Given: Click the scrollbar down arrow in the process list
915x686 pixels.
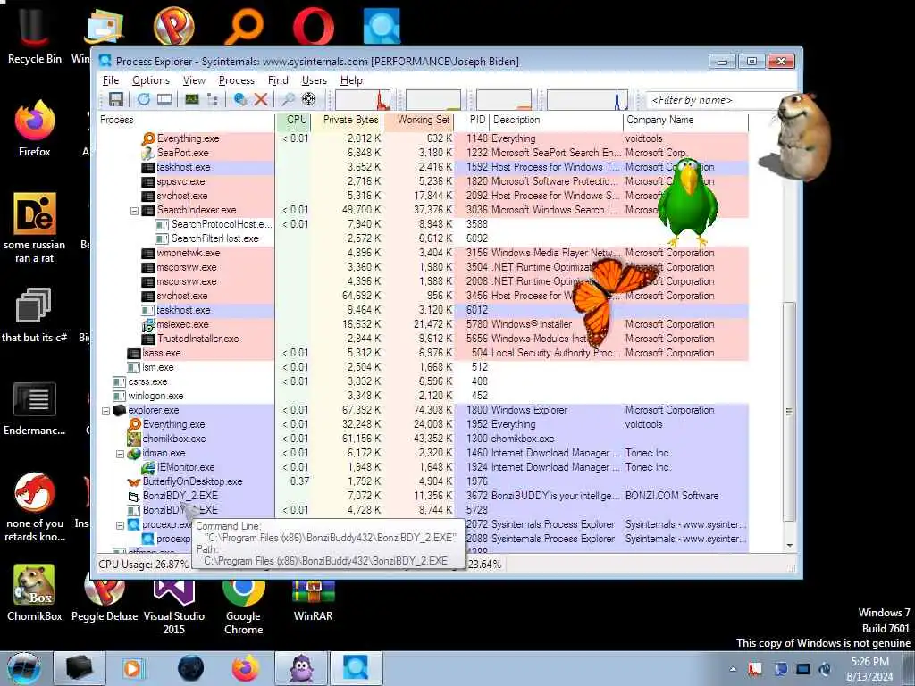Looking at the screenshot, I should [790, 546].
